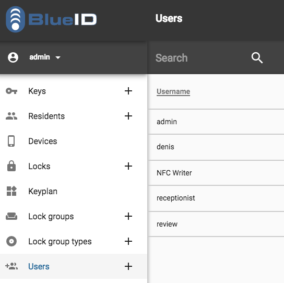
Task: Click the magnifying glass search icon
Action: coord(257,58)
